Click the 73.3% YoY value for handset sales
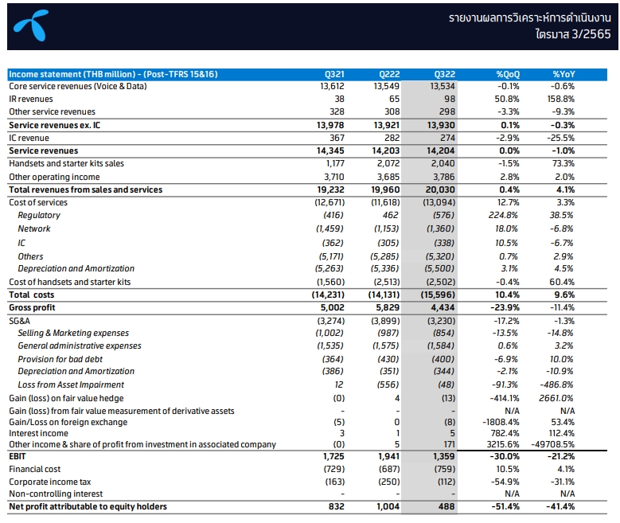 563,163
